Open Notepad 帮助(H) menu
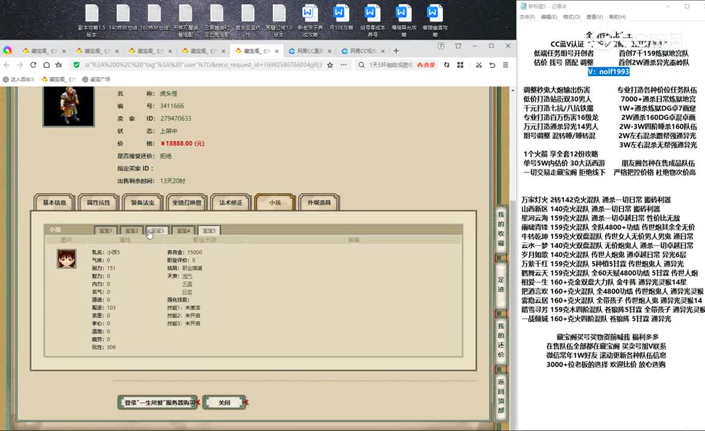This screenshot has height=431, width=705. [617, 17]
